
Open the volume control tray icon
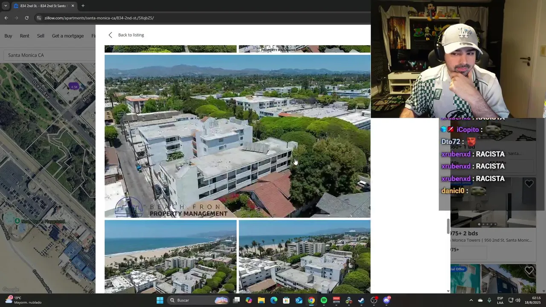(x=518, y=300)
